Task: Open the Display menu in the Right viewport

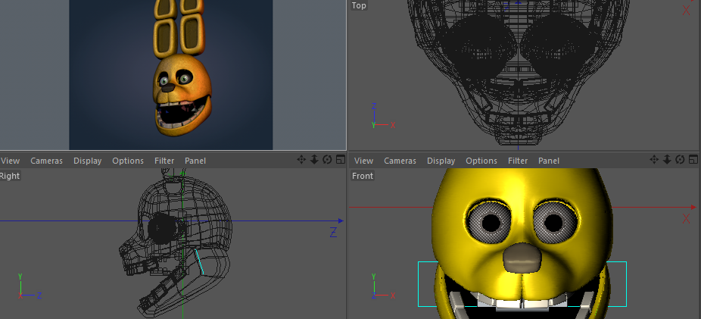Action: [87, 161]
